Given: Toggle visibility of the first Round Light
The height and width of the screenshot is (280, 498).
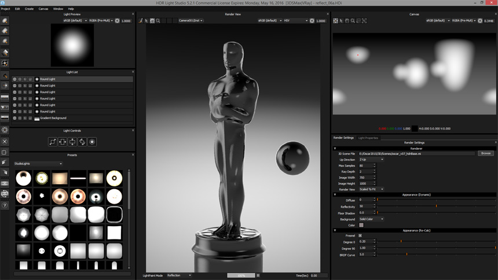Looking at the screenshot, I should (x=14, y=79).
